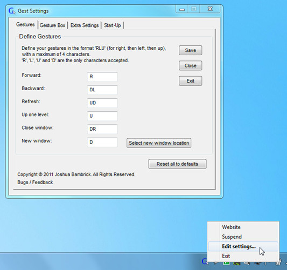Select the Start-Up tab
The height and width of the screenshot is (270, 287).
(x=112, y=25)
